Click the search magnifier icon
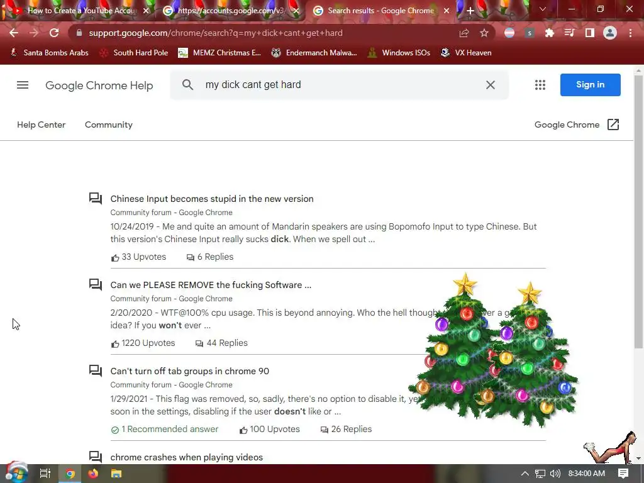Viewport: 644px width, 483px height. click(187, 85)
